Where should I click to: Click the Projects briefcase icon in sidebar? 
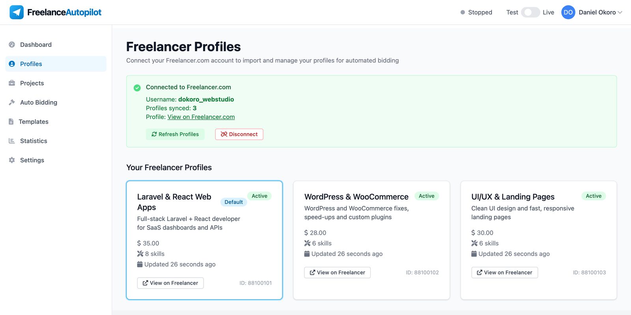click(x=12, y=83)
